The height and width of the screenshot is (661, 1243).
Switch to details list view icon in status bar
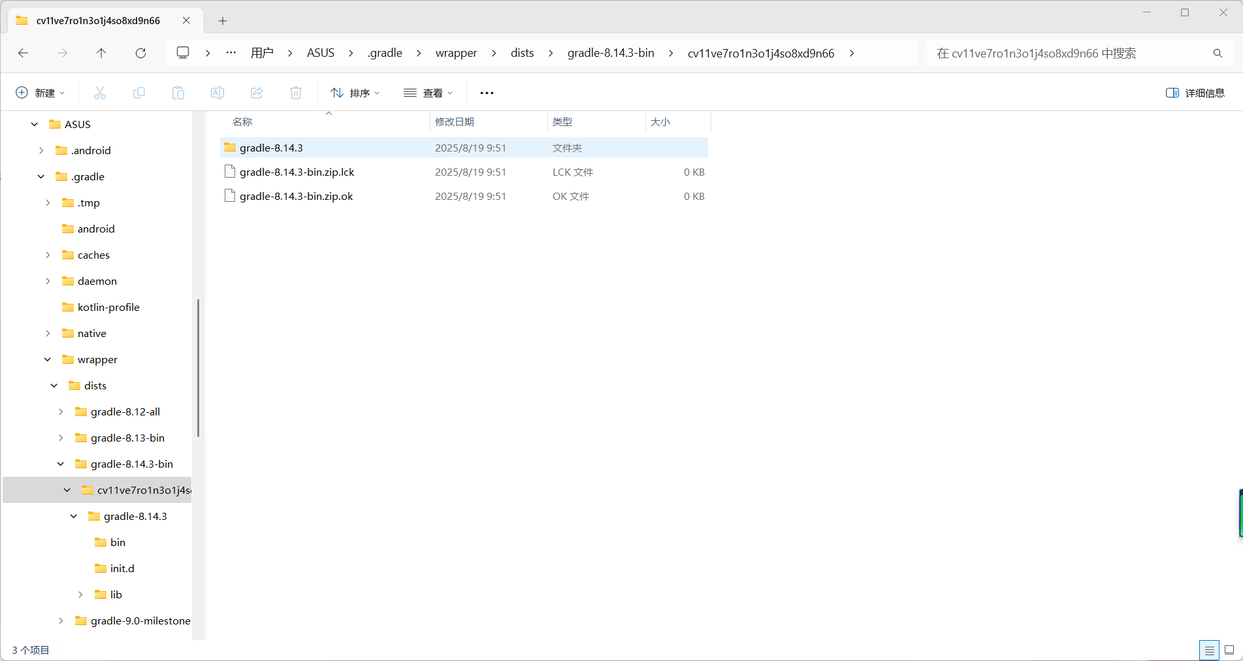1210,651
